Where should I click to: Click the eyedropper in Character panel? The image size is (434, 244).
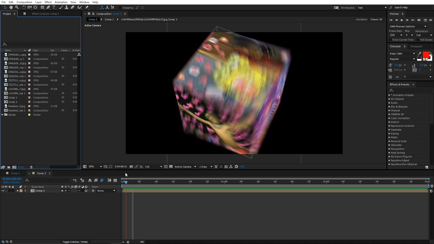(419, 54)
